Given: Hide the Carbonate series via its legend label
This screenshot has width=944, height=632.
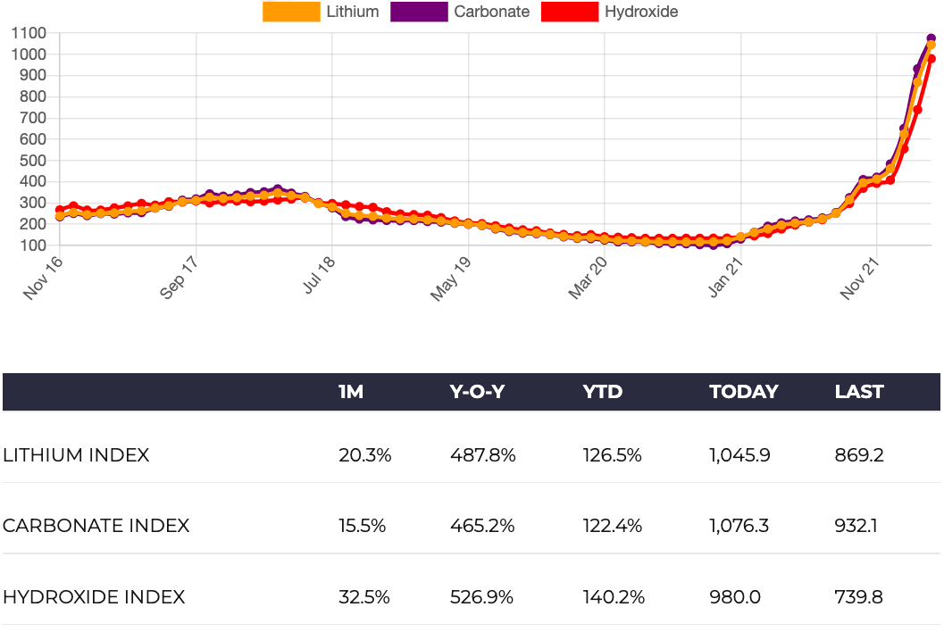Looking at the screenshot, I should [x=491, y=12].
